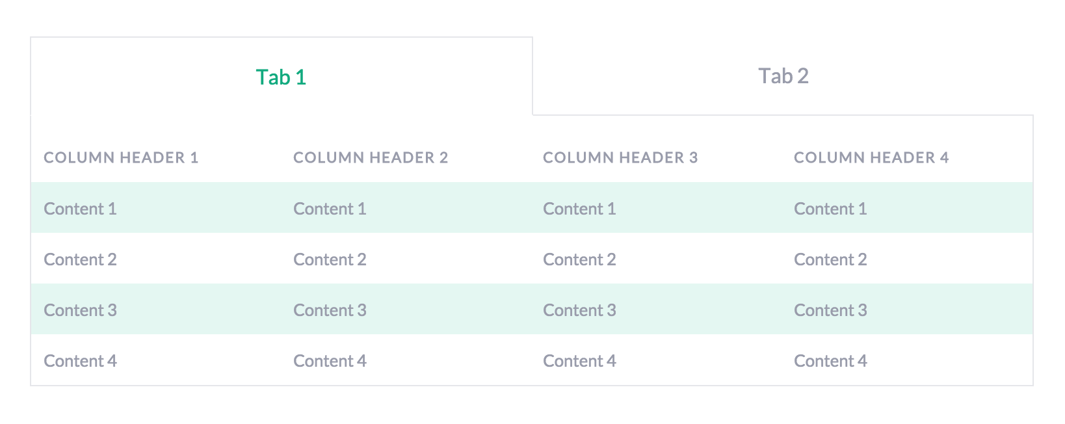Click the Column Header 4 label
Viewport: 1065px width, 424px height.
click(x=871, y=157)
